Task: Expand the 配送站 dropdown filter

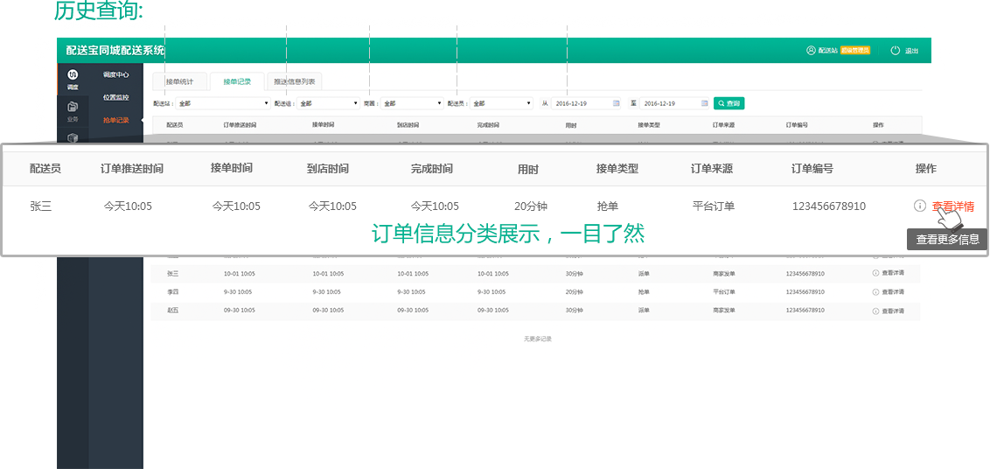Action: tap(223, 103)
